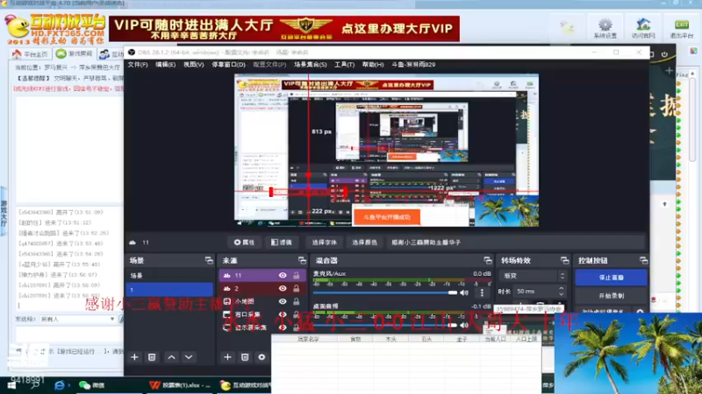Click the 系统设置 gear icon in platform

[x=605, y=28]
